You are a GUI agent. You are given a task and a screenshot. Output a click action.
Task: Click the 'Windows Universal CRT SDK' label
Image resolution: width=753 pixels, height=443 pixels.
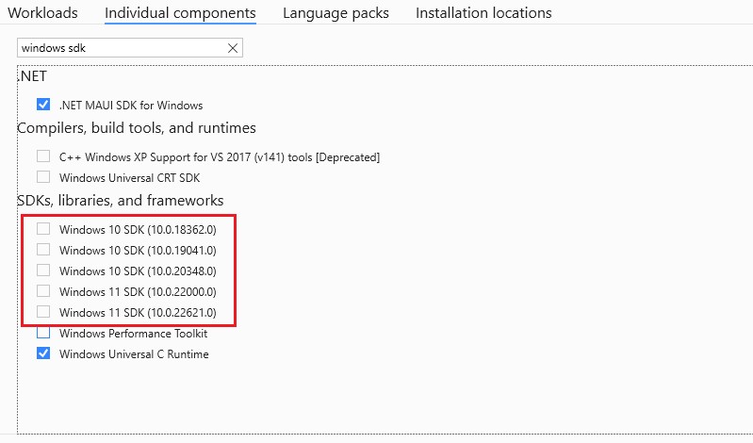130,178
